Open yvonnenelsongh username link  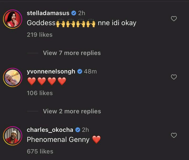tap(51, 71)
